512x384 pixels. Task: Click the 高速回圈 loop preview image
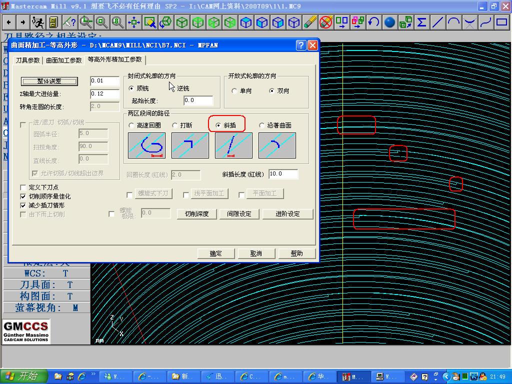pyautogui.click(x=146, y=145)
